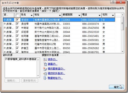Click the find duplicates icon beside 尋找重複值

pos(45,69)
